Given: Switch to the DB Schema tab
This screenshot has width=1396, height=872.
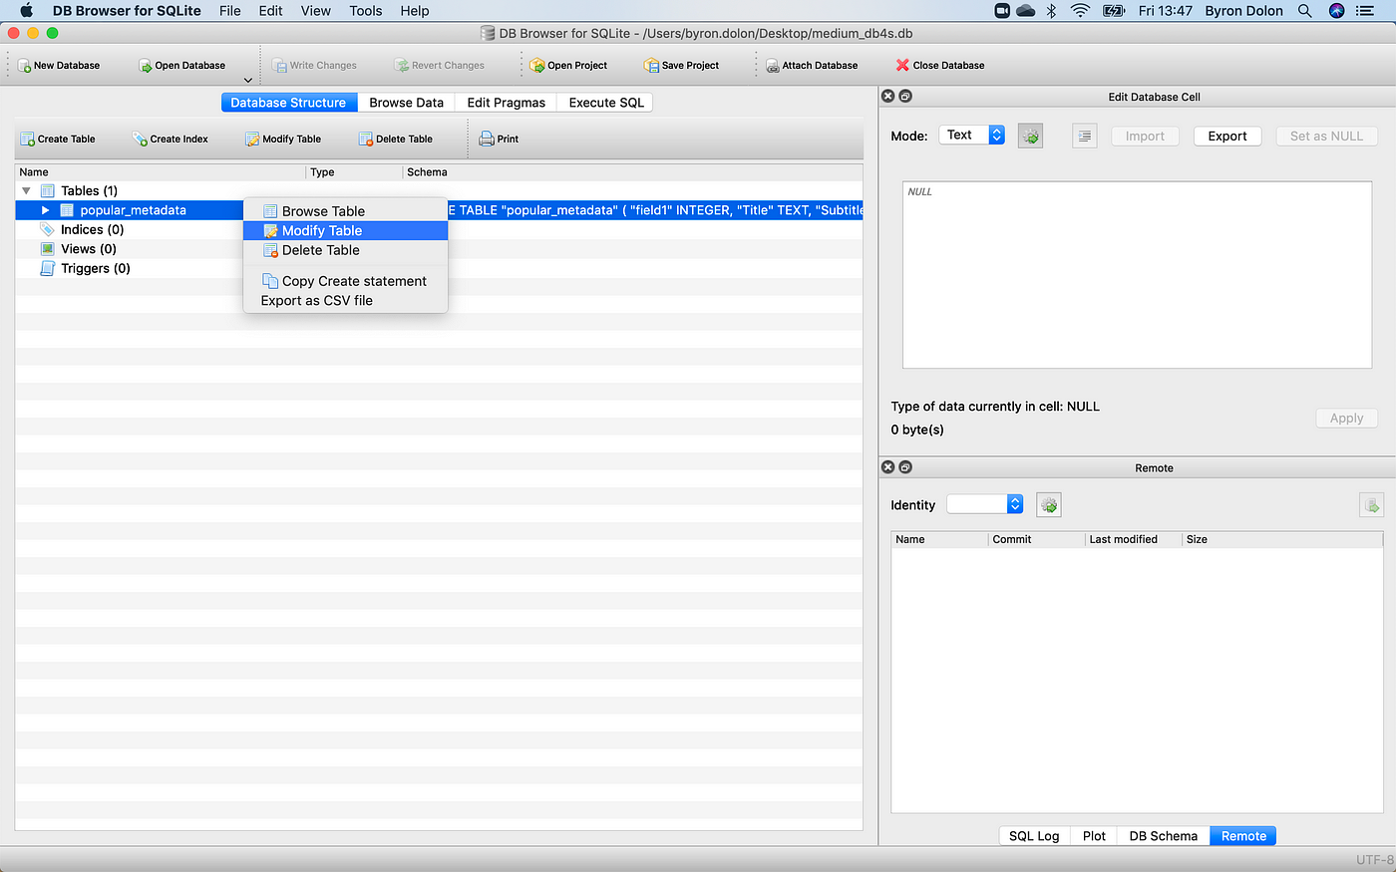Looking at the screenshot, I should tap(1164, 836).
